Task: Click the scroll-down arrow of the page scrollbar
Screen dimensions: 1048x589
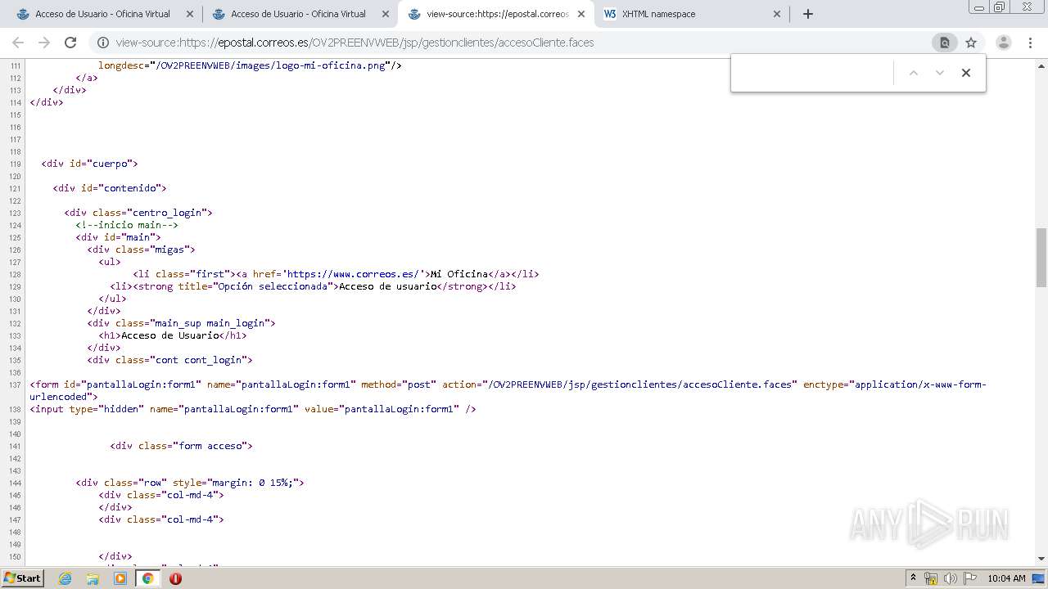Action: (1041, 559)
